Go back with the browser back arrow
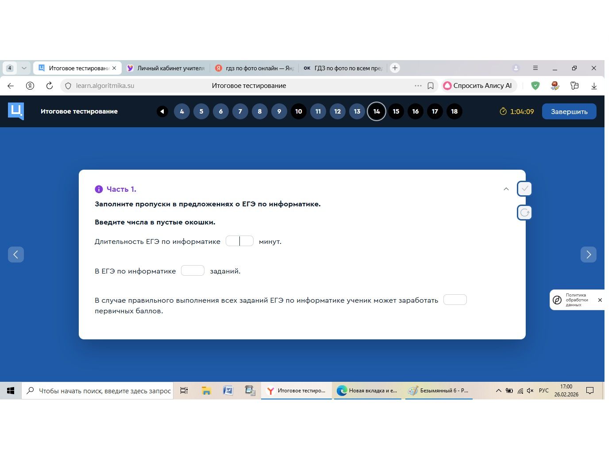616x460 pixels. 11,86
